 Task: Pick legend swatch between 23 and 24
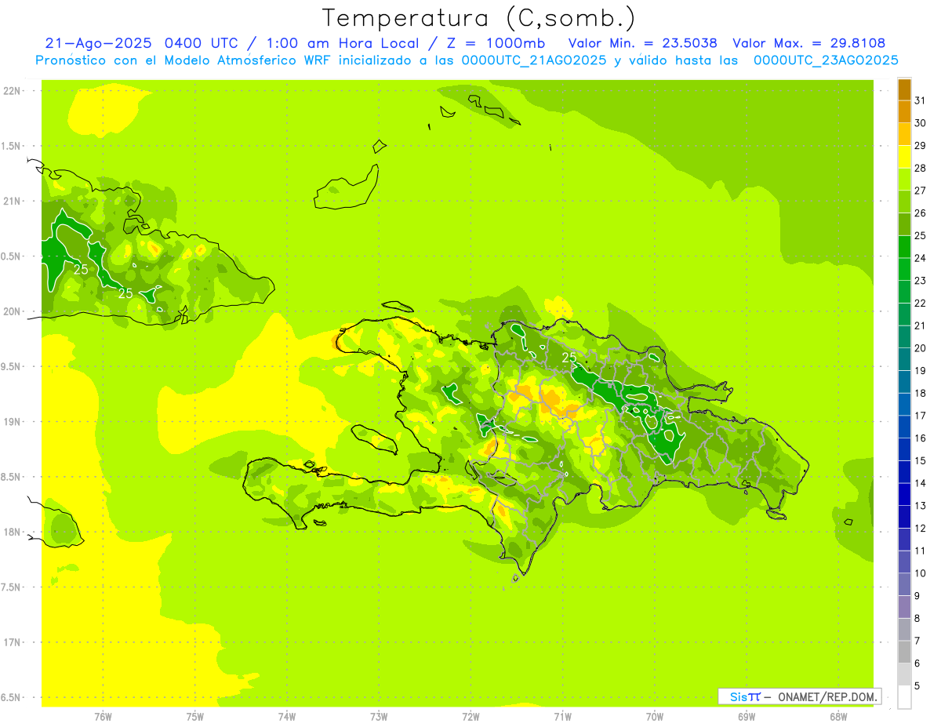click(x=904, y=269)
